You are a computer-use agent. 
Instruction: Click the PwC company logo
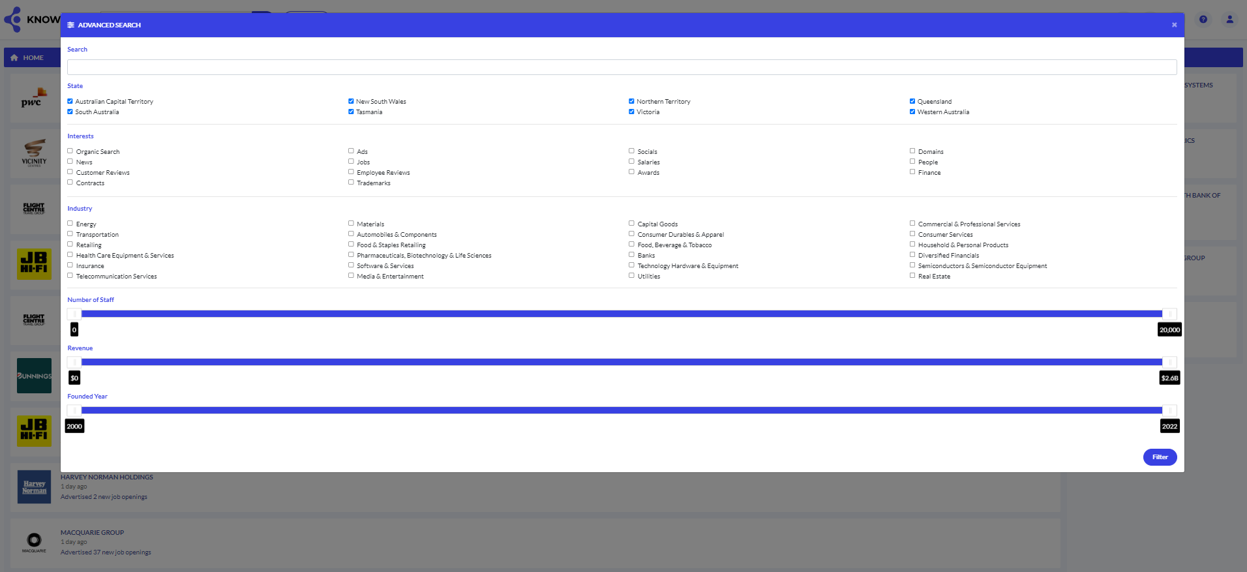coord(34,98)
